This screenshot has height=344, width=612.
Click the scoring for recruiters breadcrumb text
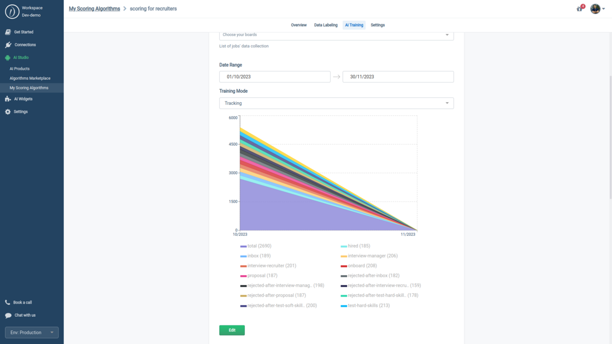point(153,9)
